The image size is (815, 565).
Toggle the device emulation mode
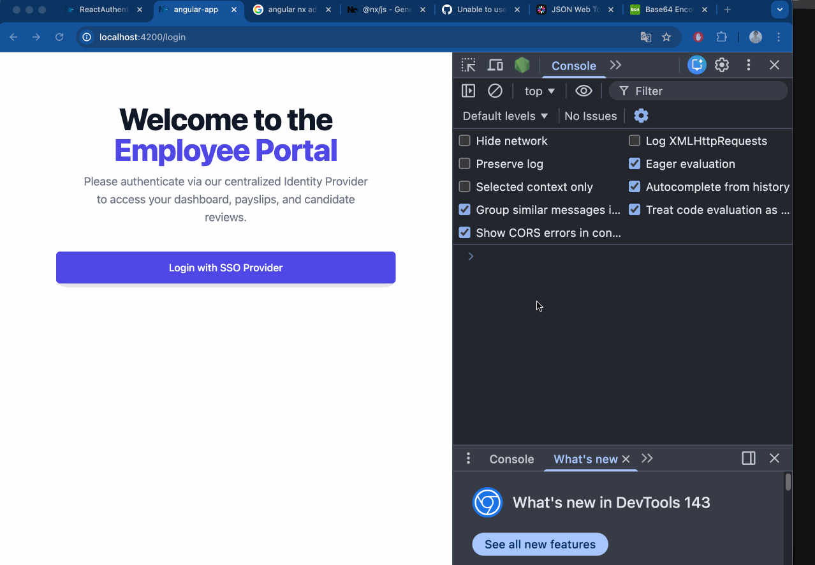(x=496, y=64)
